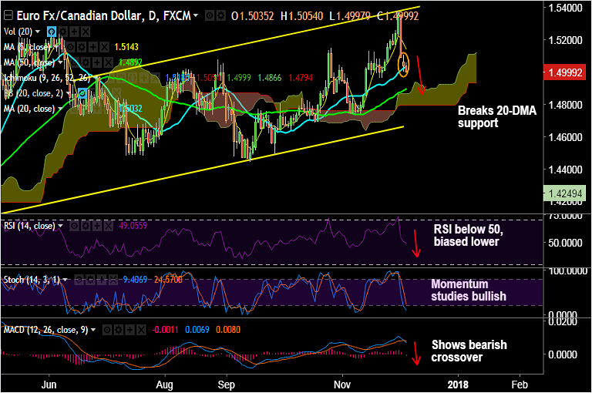Viewport: 592px width, 393px height.
Task: Click the plus icon for Stoch
Action: tap(102, 280)
